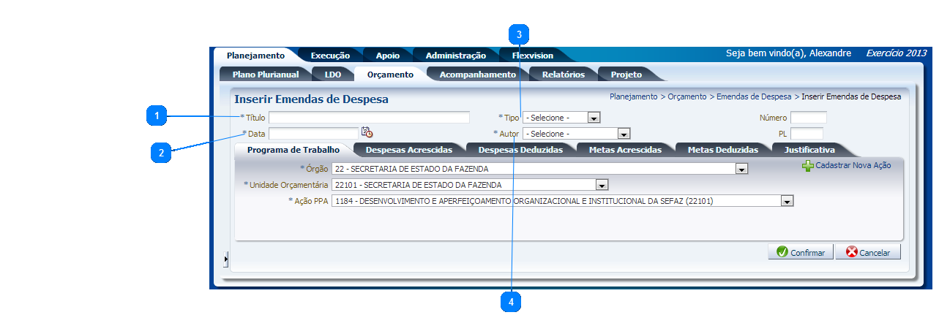Open the calendar date picker icon
Image resolution: width=939 pixels, height=315 pixels.
coord(367,132)
